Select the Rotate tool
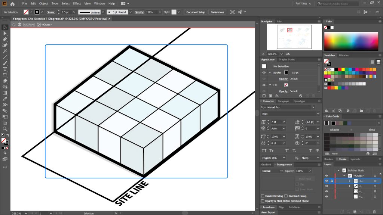Screen dimensions: 383x215 (5, 74)
